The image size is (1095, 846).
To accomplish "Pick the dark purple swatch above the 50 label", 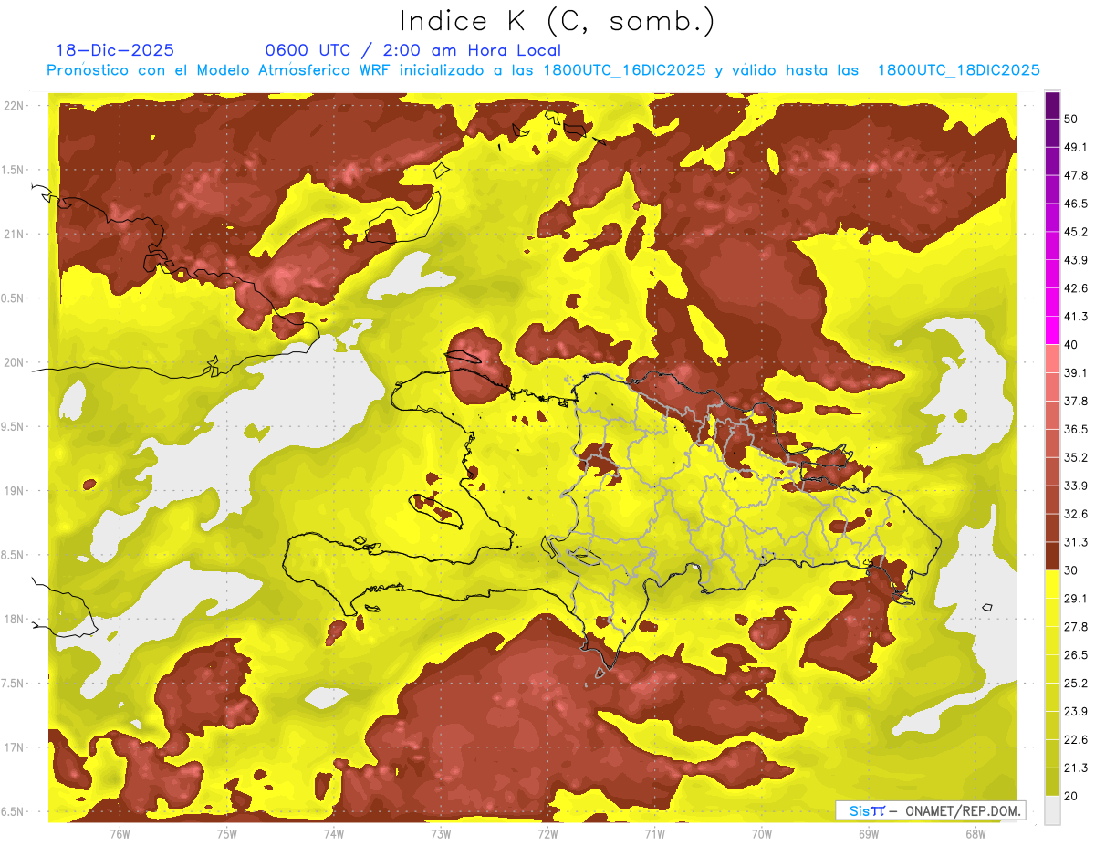I will tap(1052, 107).
